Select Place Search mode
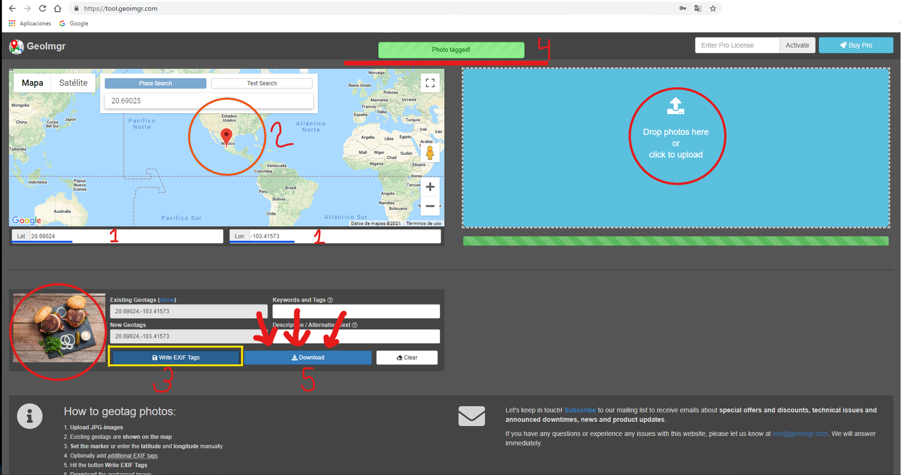This screenshot has height=475, width=901. point(155,83)
